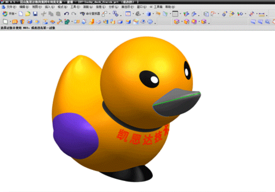Open the dropdown beside the blue cube view icon
Viewport: 275px width, 192px height.
pos(154,14)
